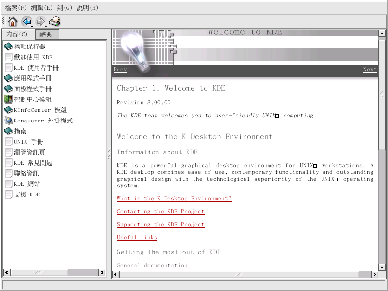Select the KInfoCenter 模組 book icon
388x291 pixels.
point(8,110)
